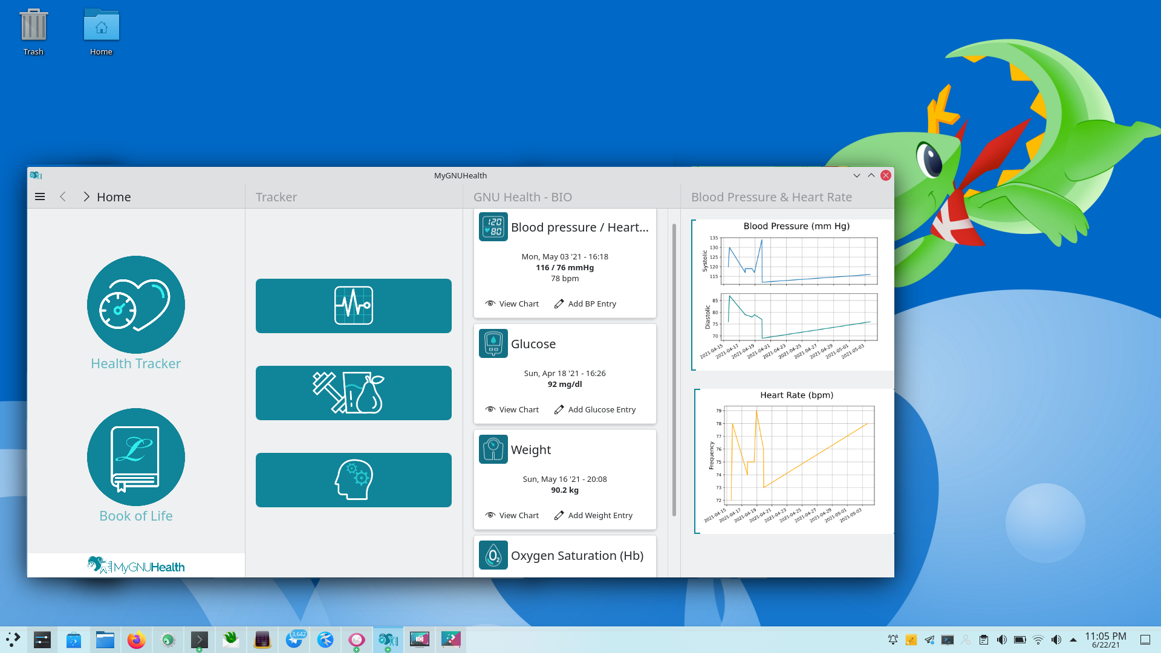View Chart for Blood pressure
The height and width of the screenshot is (653, 1161).
pyautogui.click(x=512, y=304)
